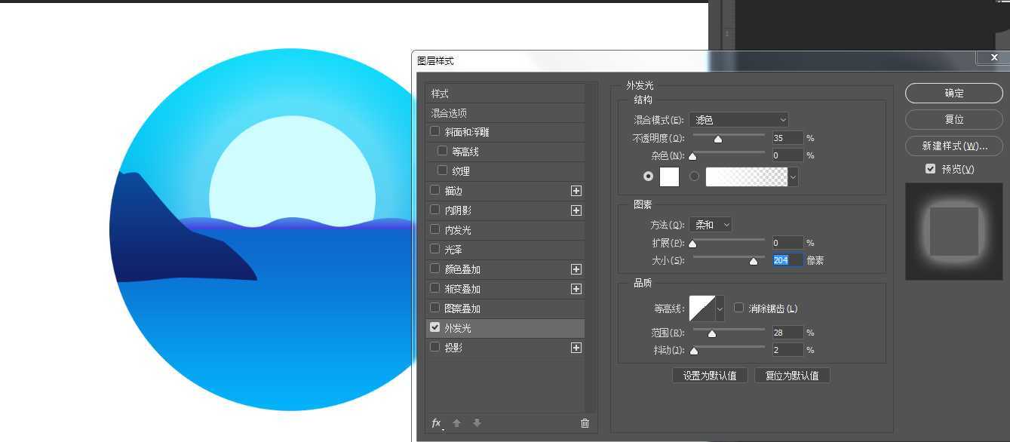The image size is (1010, 442).
Task: Click the 确定 button
Action: pyautogui.click(x=953, y=93)
